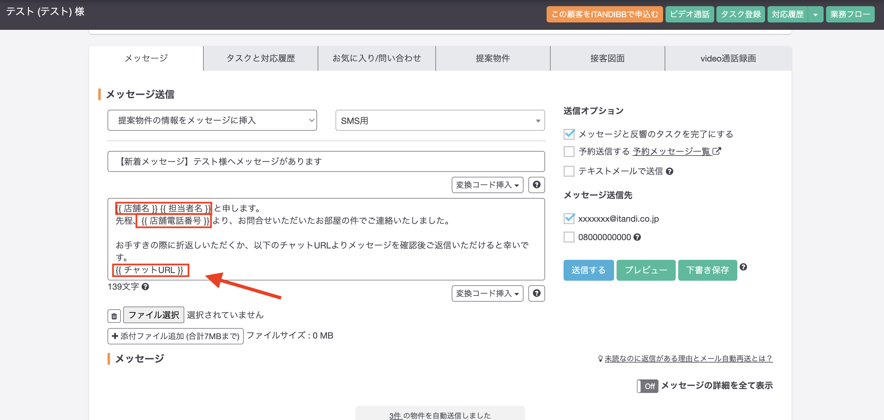Click 対応履歴 button

pyautogui.click(x=788, y=14)
